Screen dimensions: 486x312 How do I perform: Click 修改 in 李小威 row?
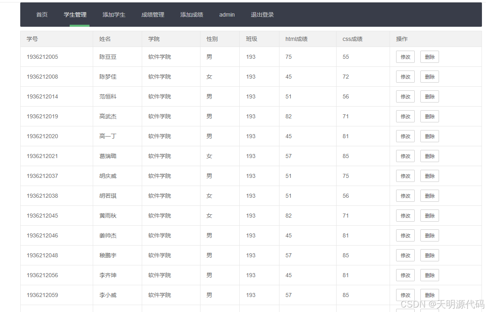pos(405,295)
